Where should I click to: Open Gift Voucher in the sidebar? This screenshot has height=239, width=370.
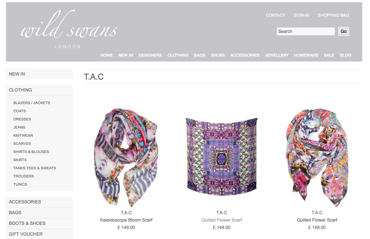39,234
